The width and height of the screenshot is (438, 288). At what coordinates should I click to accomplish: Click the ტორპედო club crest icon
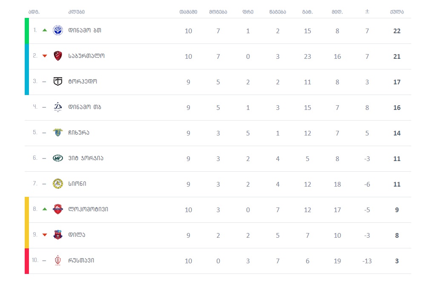58,81
